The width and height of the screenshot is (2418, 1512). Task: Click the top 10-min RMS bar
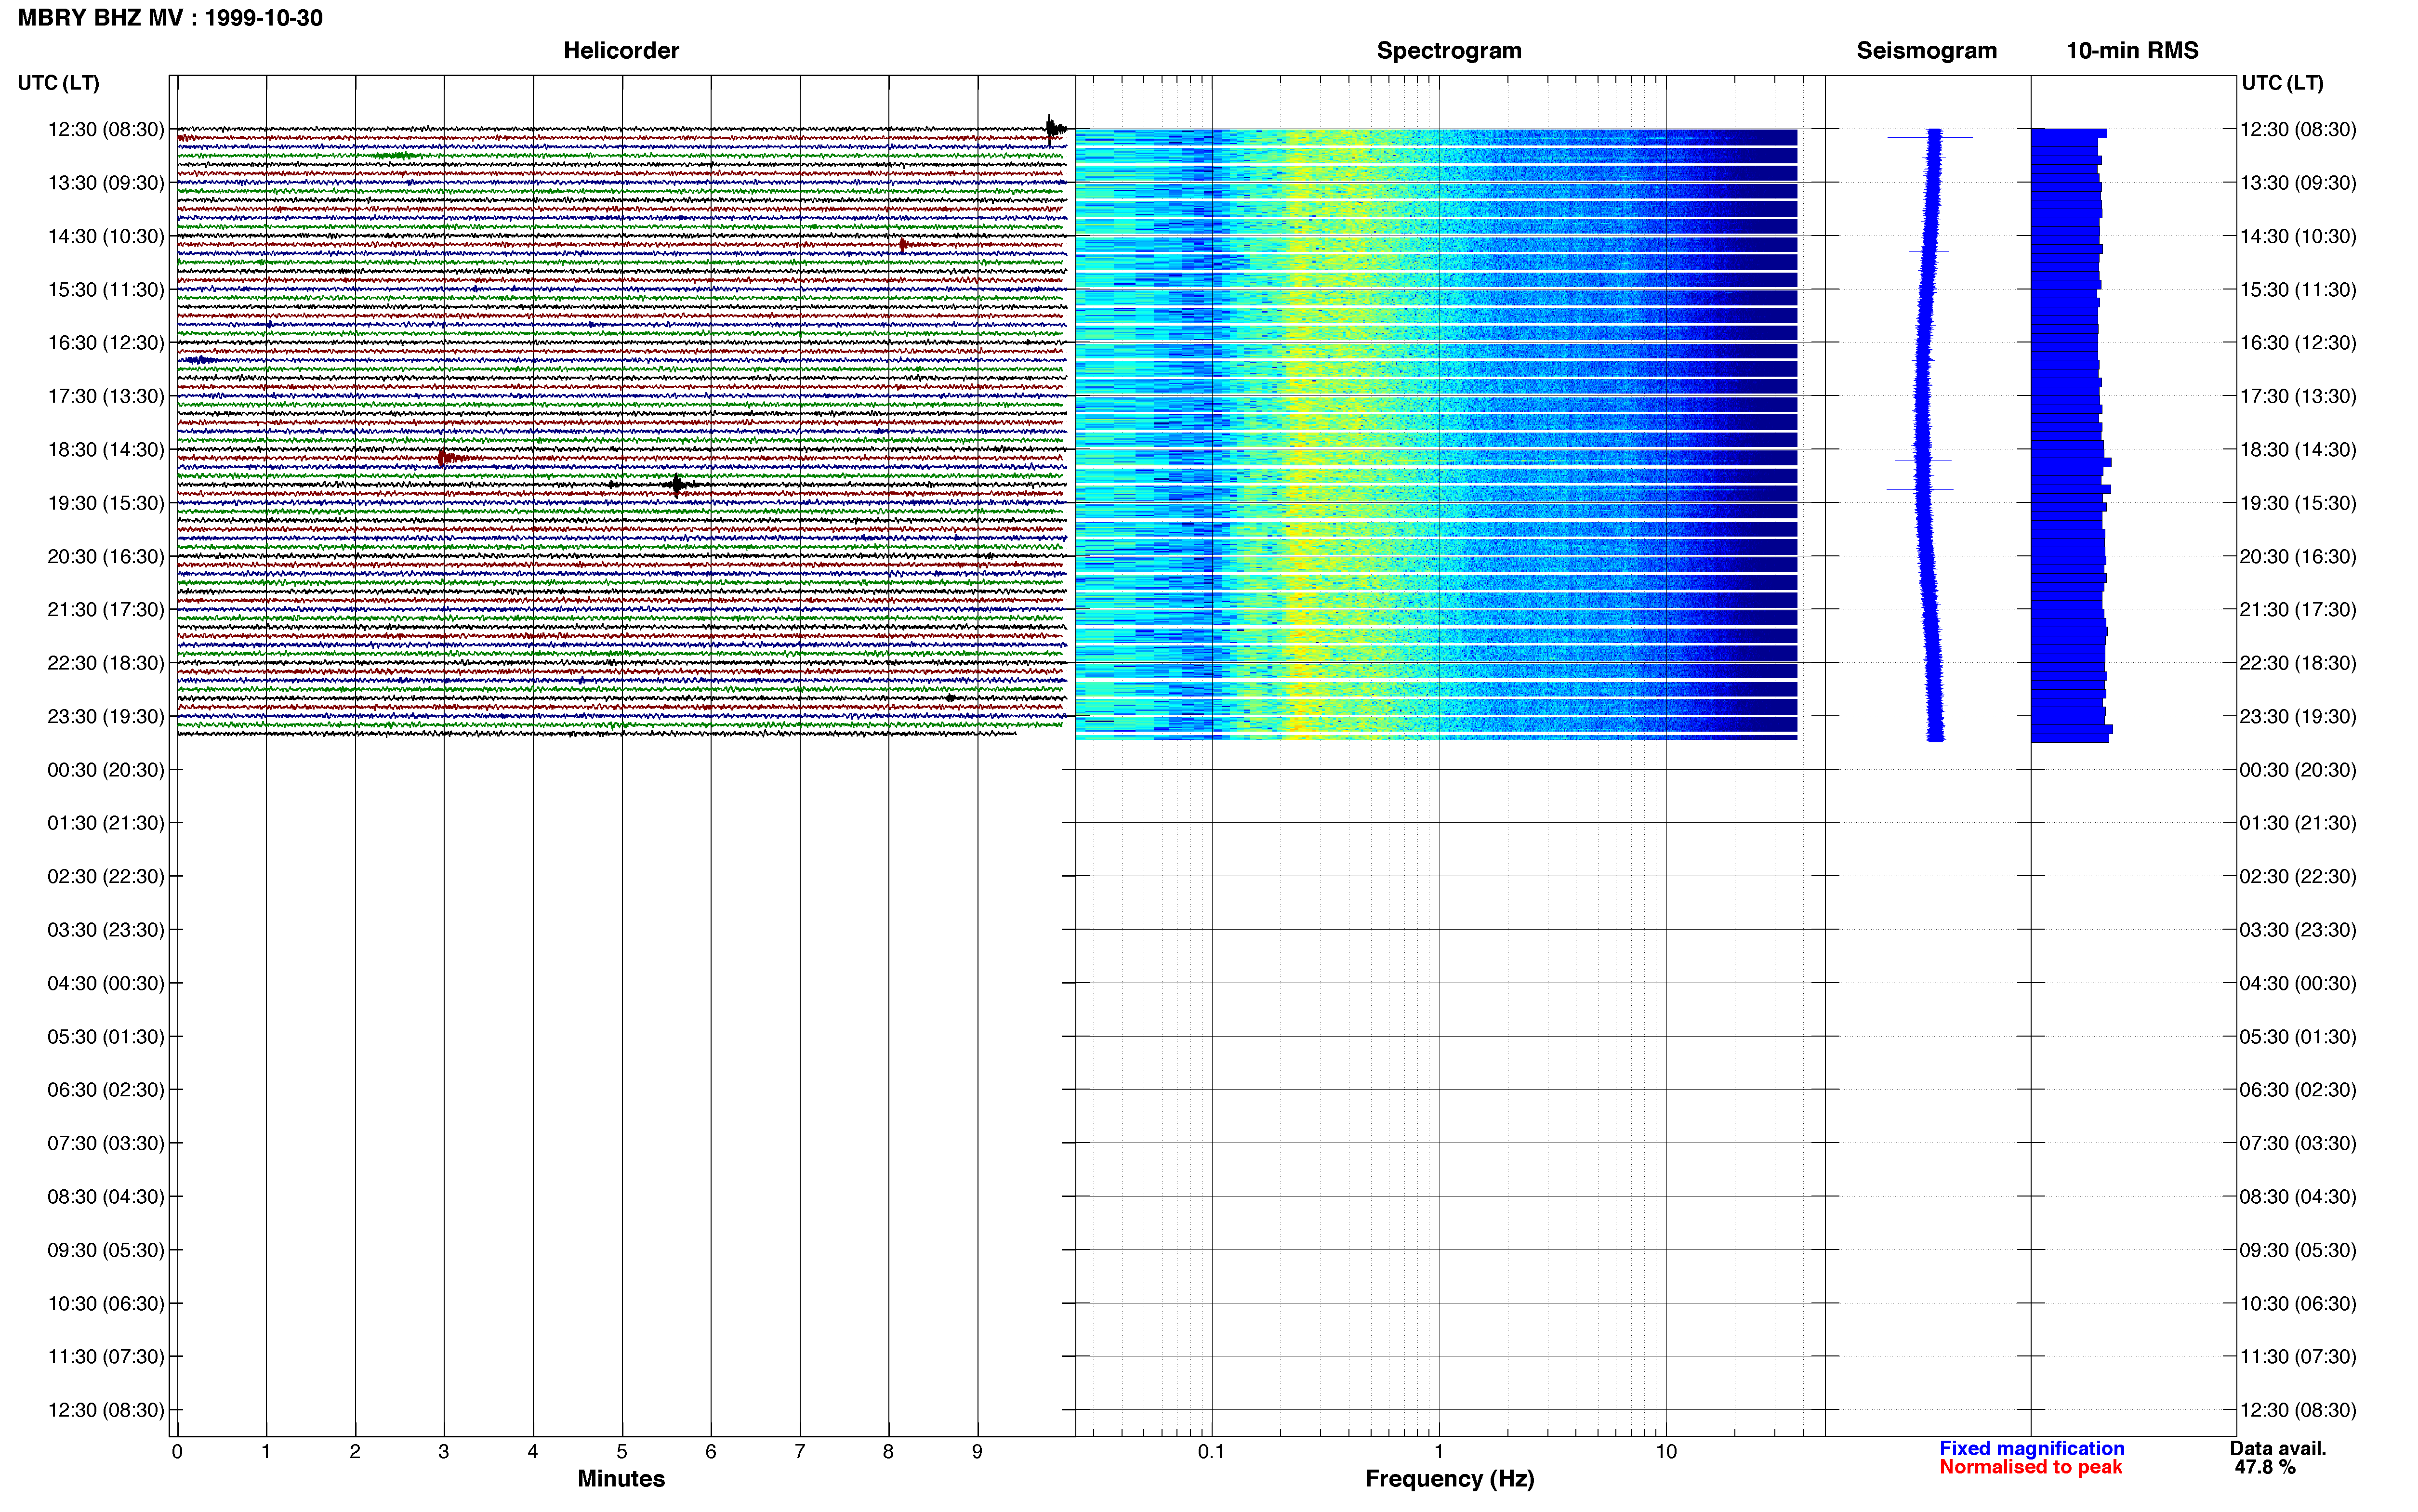2068,133
